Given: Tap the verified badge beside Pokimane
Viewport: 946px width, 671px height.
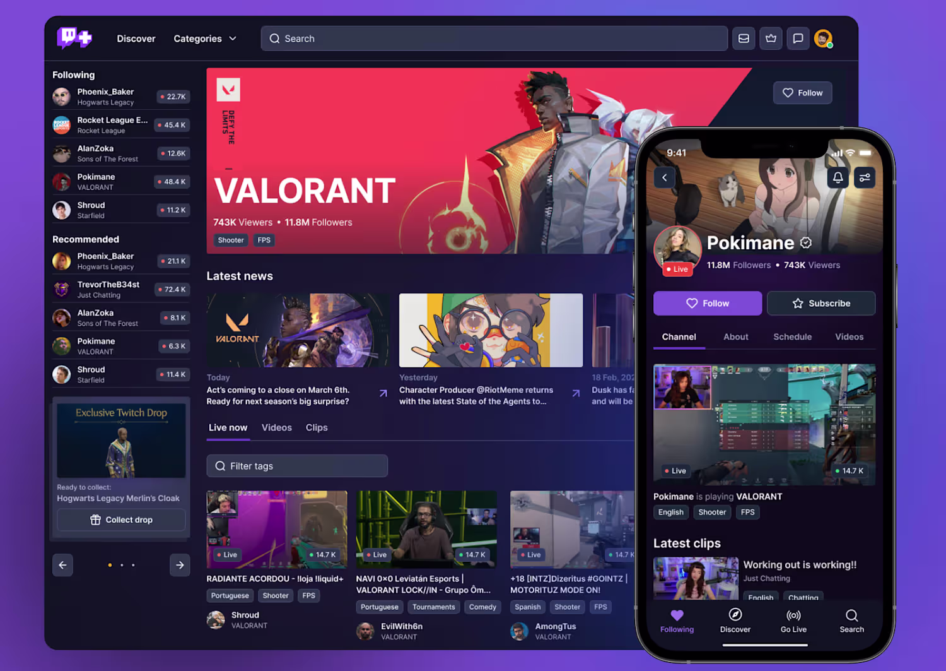Looking at the screenshot, I should point(806,242).
